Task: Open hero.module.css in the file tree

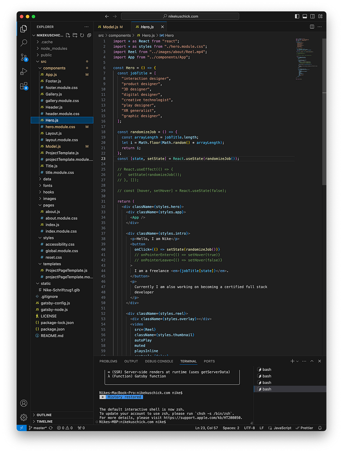Action: click(62, 127)
